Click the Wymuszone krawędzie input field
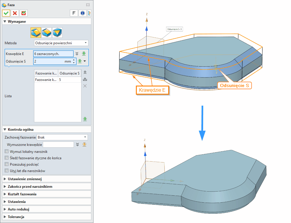Image resolution: width=291 pixels, height=223 pixels. pos(58,144)
